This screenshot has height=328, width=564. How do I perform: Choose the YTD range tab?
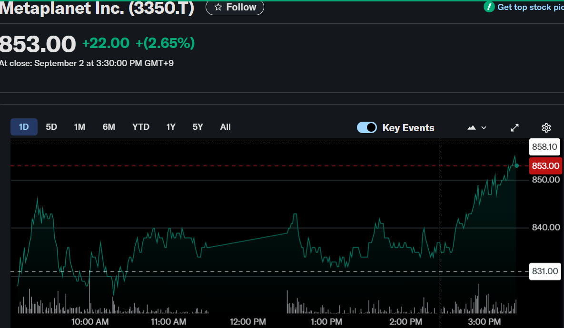click(140, 127)
